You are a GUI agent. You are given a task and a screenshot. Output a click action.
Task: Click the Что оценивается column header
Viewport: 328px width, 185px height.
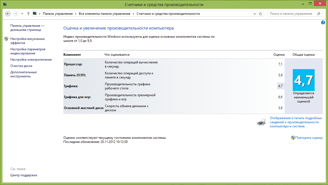click(117, 55)
